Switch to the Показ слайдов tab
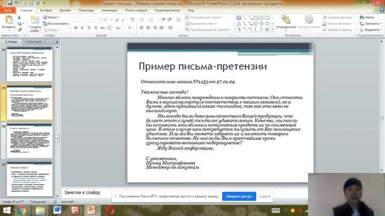The width and height of the screenshot is (385, 216). click(136, 10)
